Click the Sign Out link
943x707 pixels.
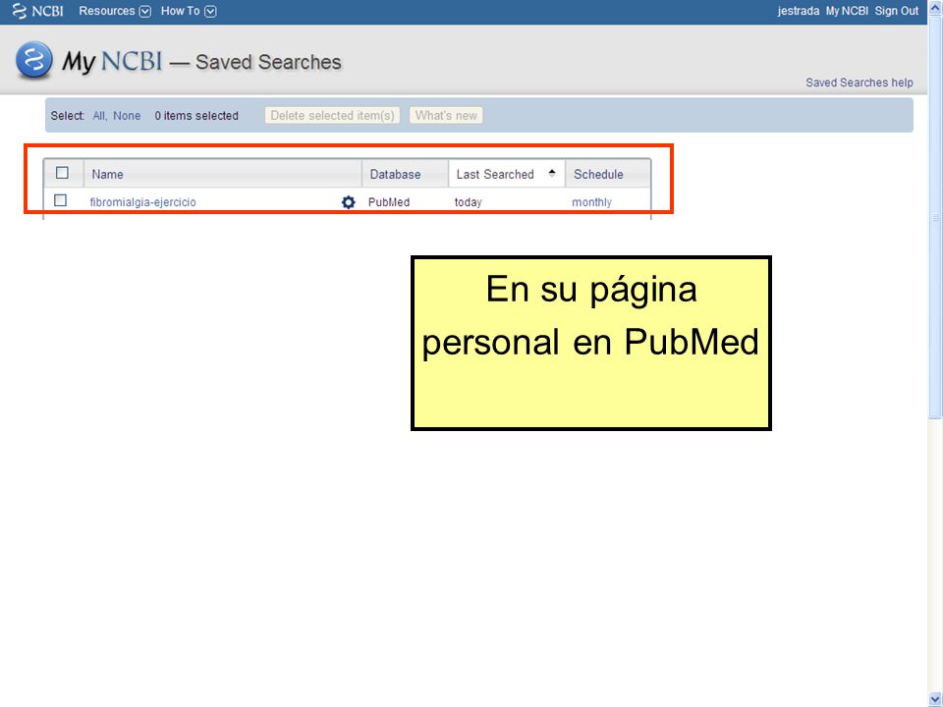(x=896, y=11)
